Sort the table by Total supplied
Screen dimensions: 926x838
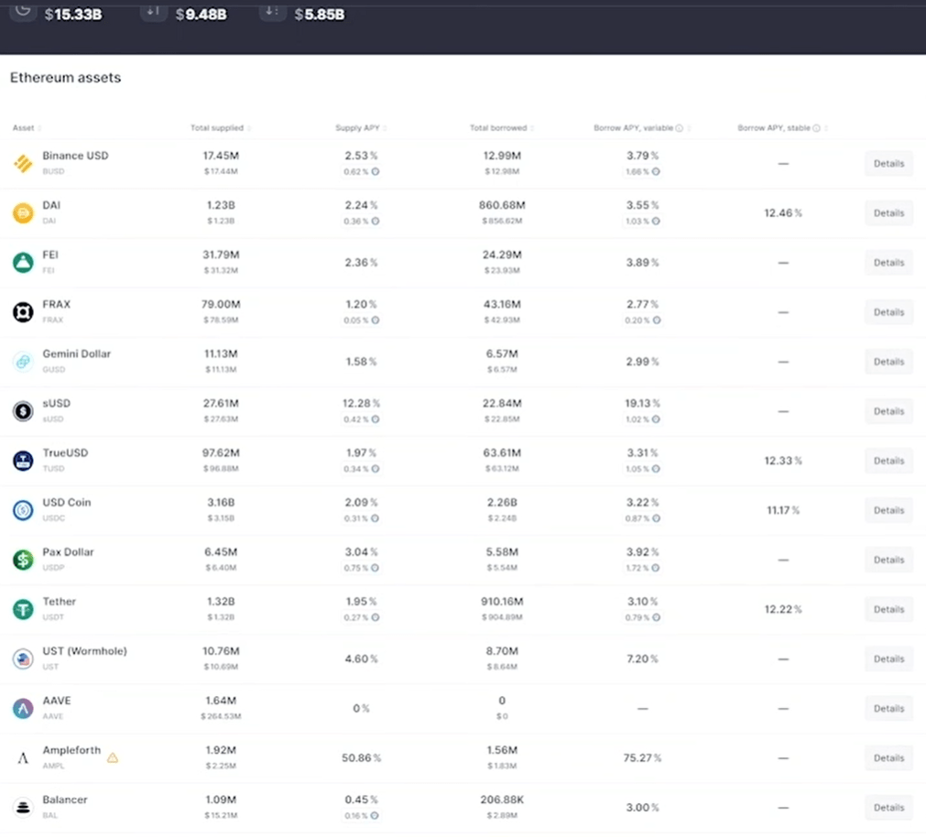coord(220,128)
